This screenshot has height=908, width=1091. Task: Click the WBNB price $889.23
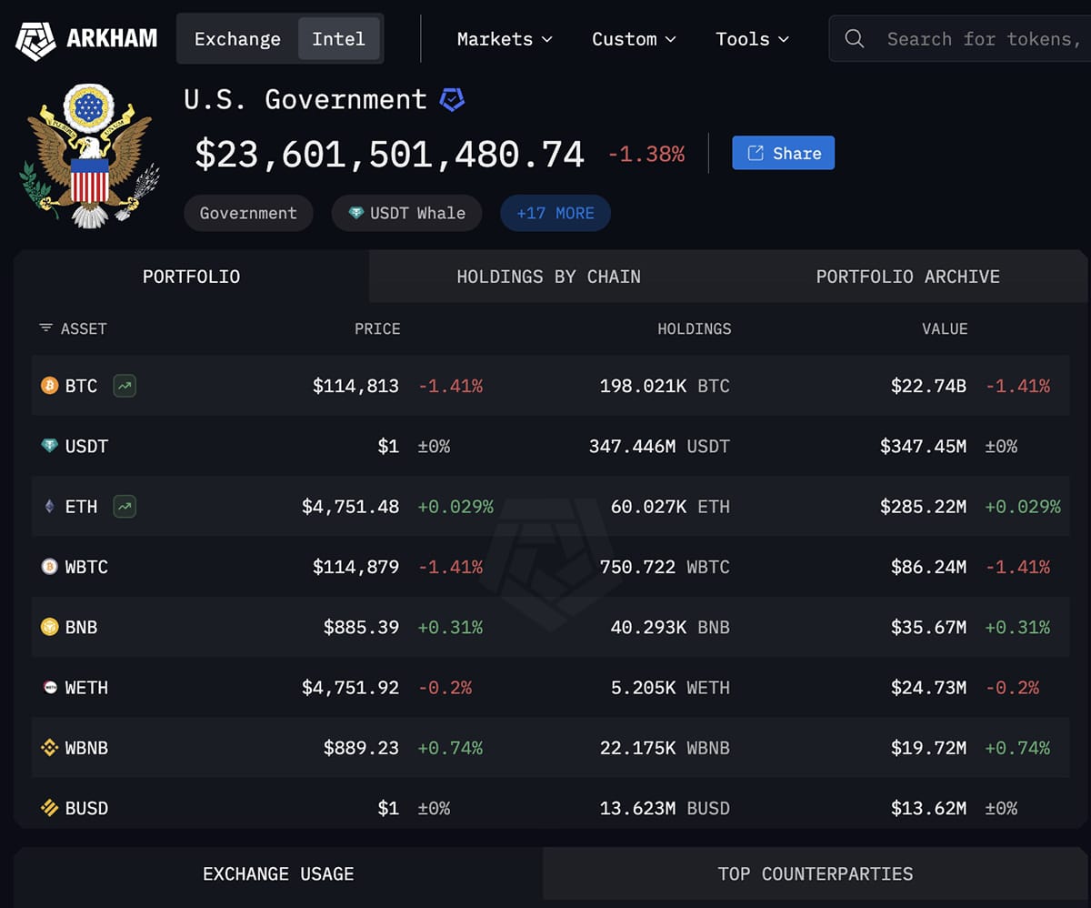tap(361, 748)
